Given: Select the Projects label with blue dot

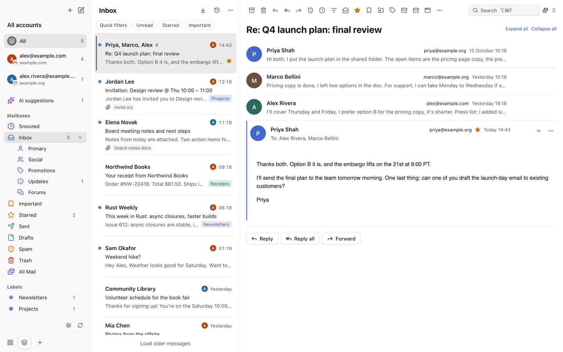Looking at the screenshot, I should tap(45, 309).
